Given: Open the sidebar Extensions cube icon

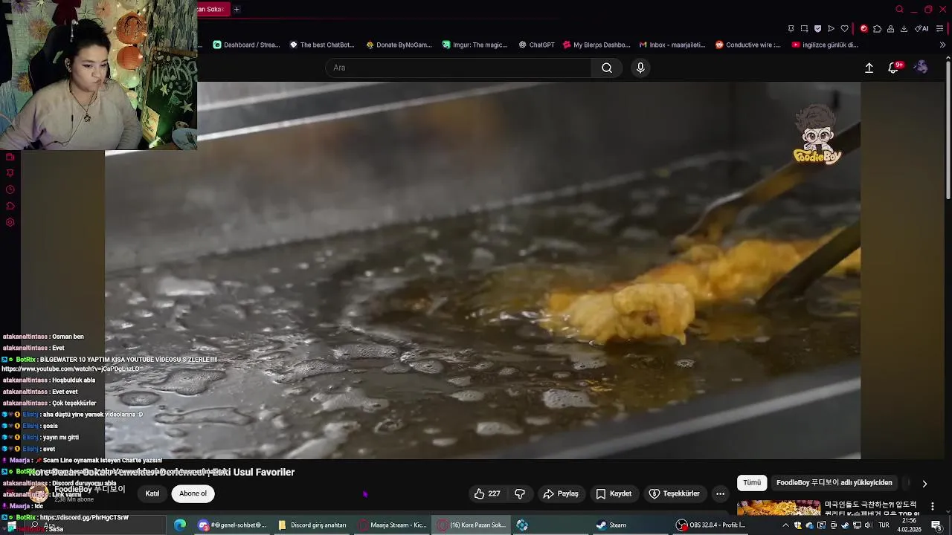Looking at the screenshot, I should [x=10, y=206].
